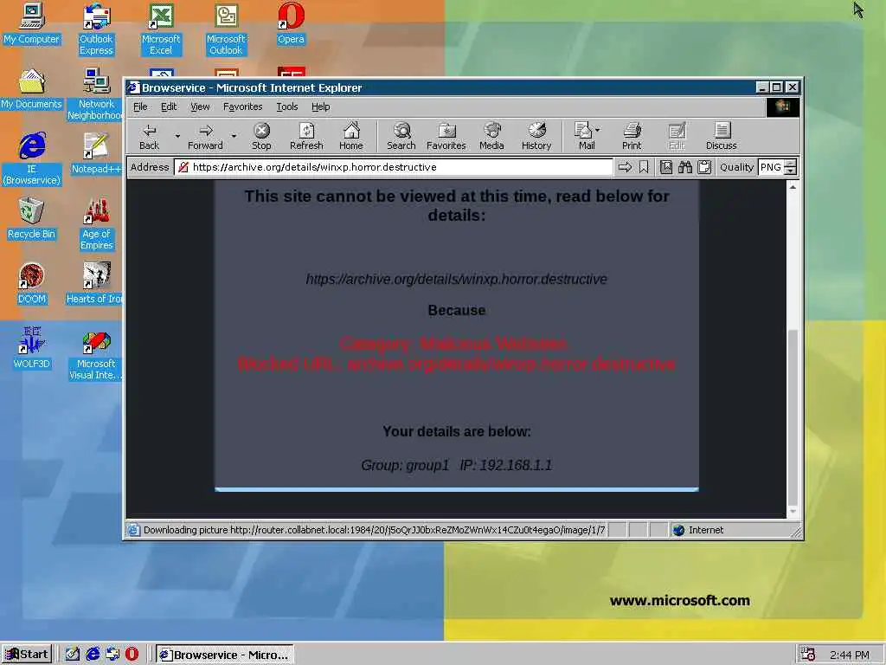Open the Forward button history dropdown arrow
The image size is (886, 665).
(x=234, y=136)
